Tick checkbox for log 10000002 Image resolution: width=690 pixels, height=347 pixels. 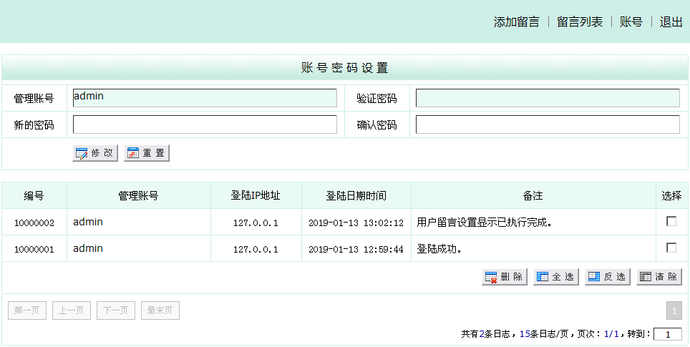point(671,222)
